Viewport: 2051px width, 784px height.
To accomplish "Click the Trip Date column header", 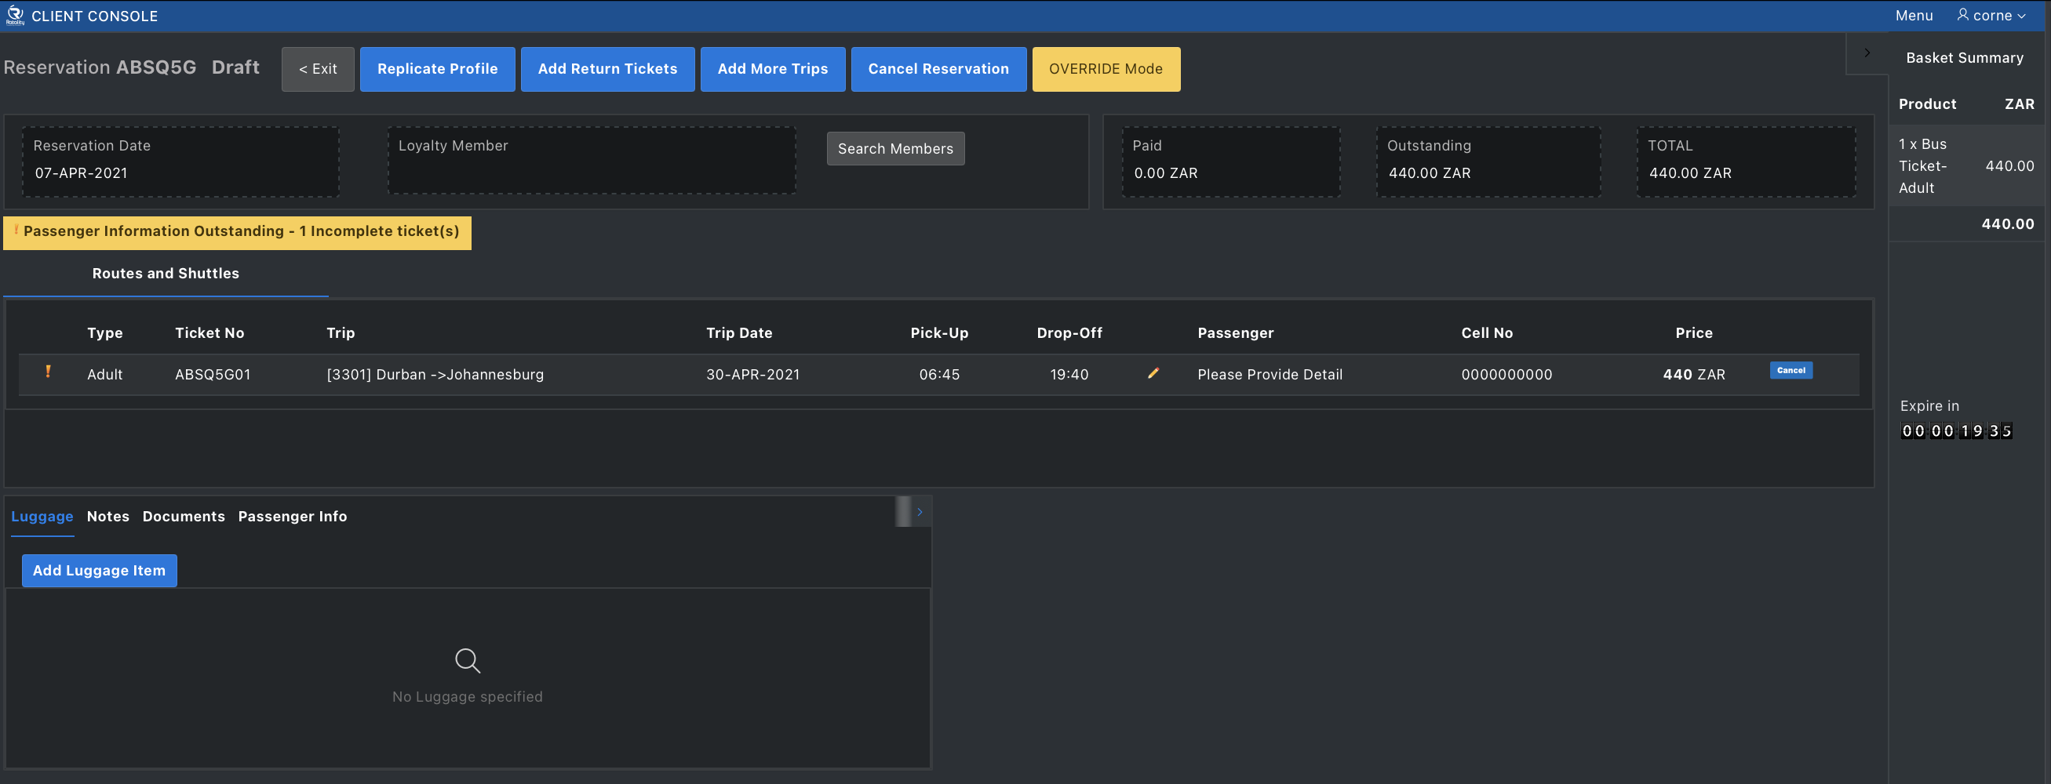I will click(739, 333).
